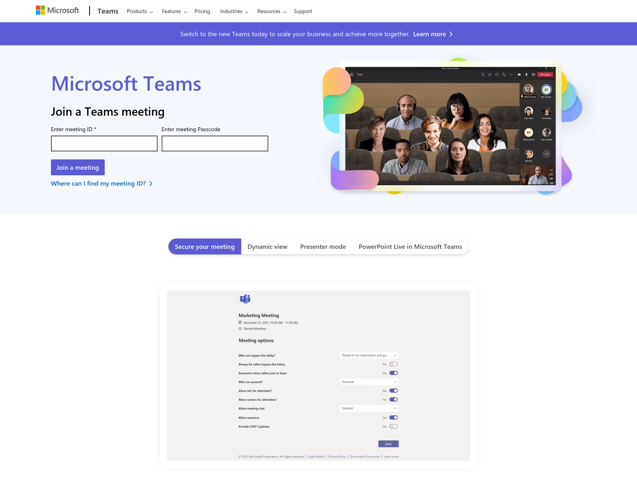Click the Kayo Miwa participant avatar

click(529, 111)
